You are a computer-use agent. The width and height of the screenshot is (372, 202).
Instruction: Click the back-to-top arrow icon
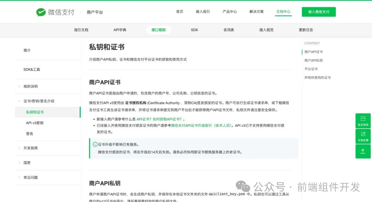[x=363, y=151]
